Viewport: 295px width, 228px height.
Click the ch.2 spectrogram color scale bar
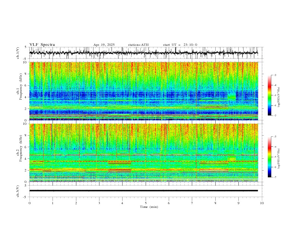point(270,157)
